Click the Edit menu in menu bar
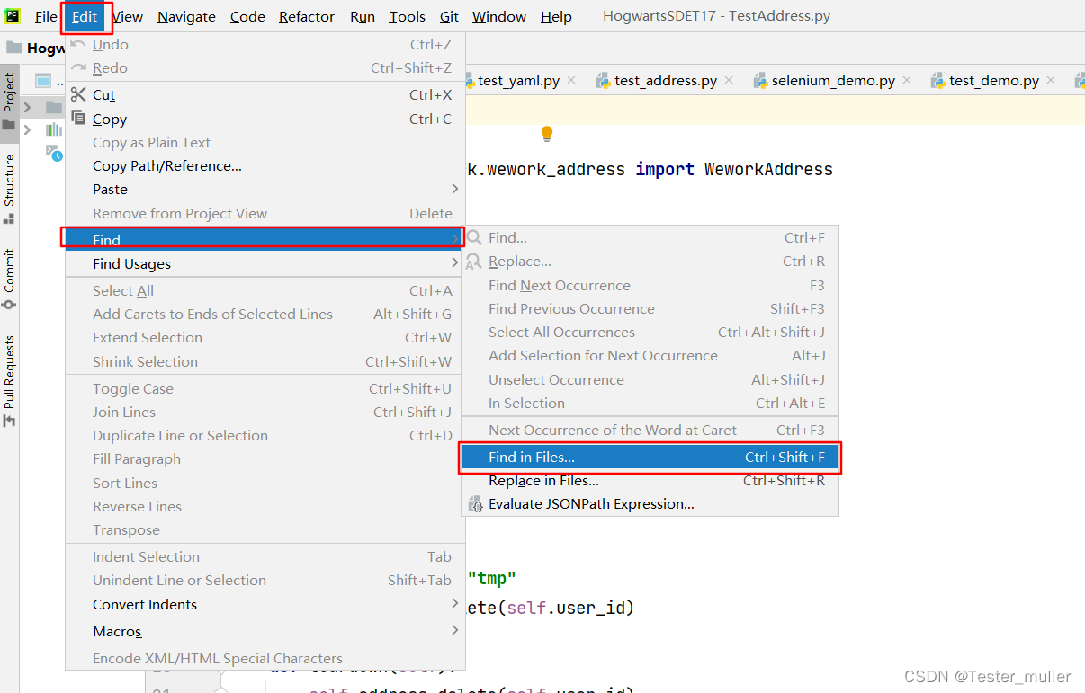 point(85,16)
